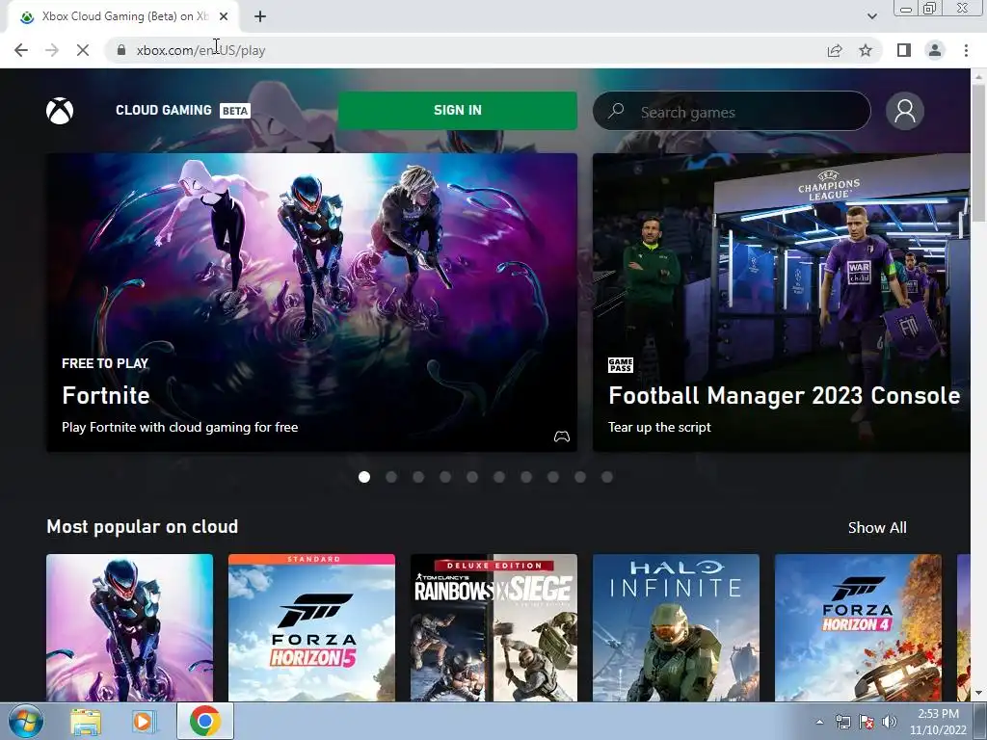987x740 pixels.
Task: Click the BETA badge
Action: pos(235,111)
